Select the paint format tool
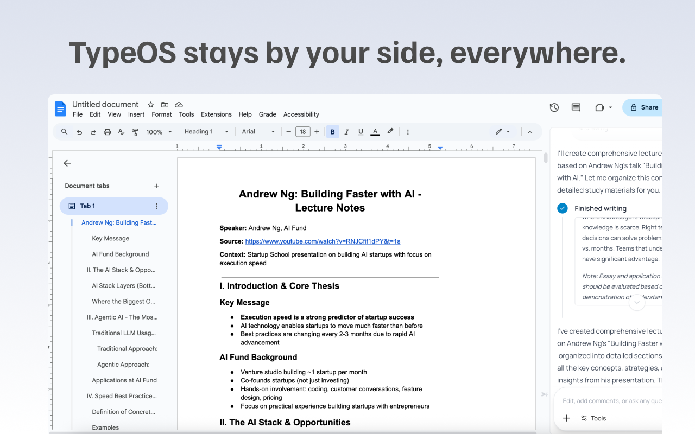The height and width of the screenshot is (434, 695). tap(135, 131)
